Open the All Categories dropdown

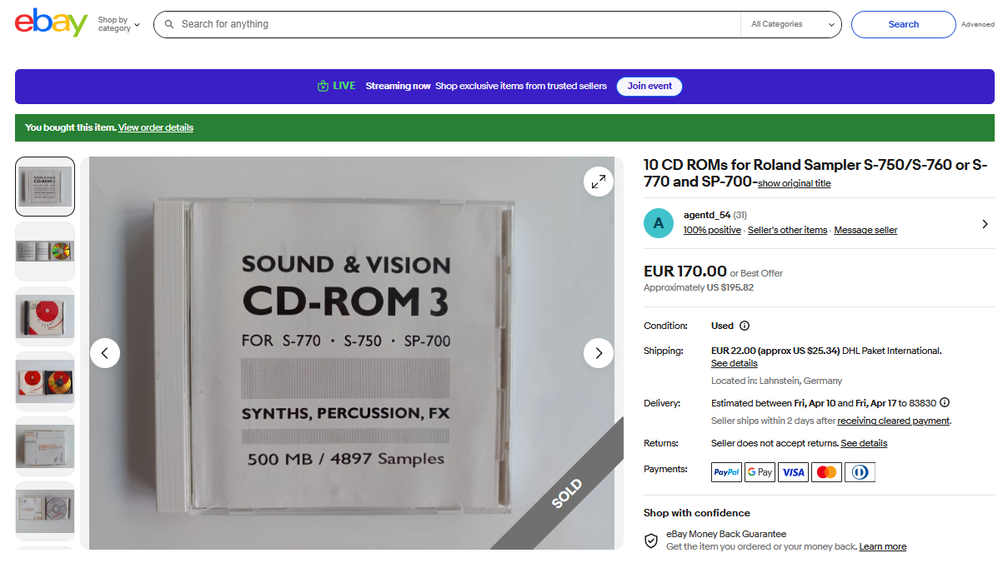(791, 24)
